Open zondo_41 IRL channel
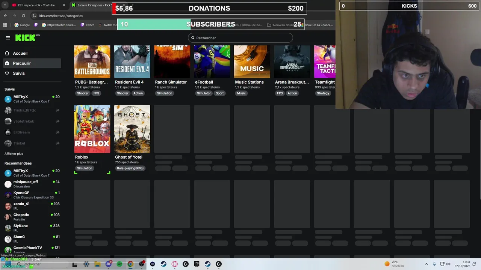481x270 pixels. (x=32, y=206)
